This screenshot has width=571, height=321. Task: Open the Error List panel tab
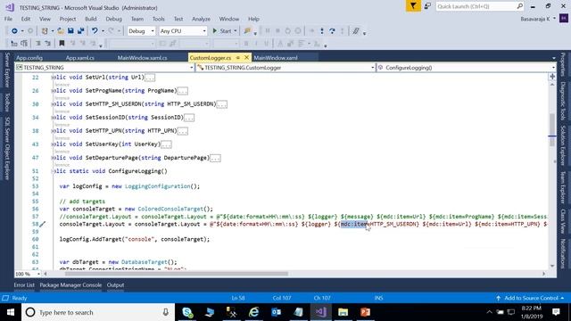click(24, 285)
